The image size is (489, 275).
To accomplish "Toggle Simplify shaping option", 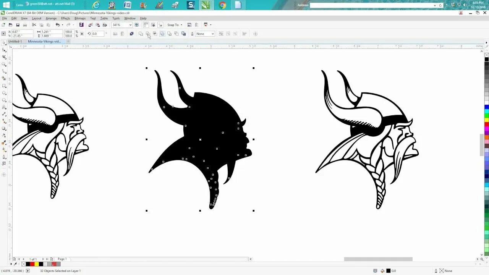I will 162,34.
